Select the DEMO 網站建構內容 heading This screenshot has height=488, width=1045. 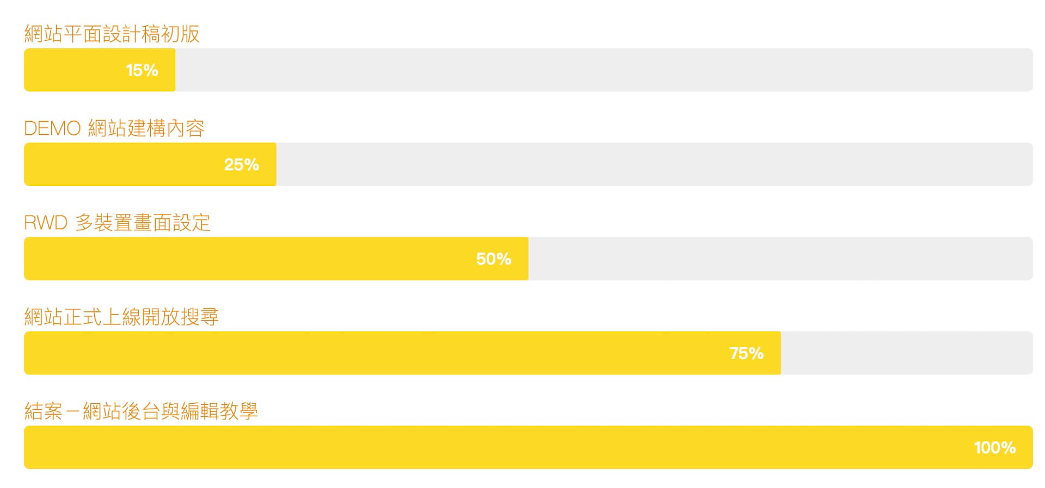(x=114, y=128)
